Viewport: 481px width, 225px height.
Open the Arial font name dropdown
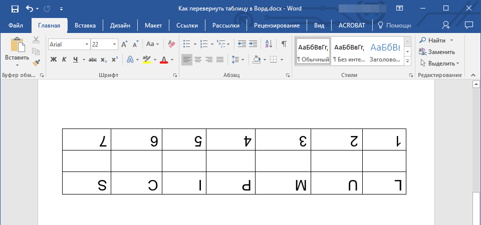(87, 44)
